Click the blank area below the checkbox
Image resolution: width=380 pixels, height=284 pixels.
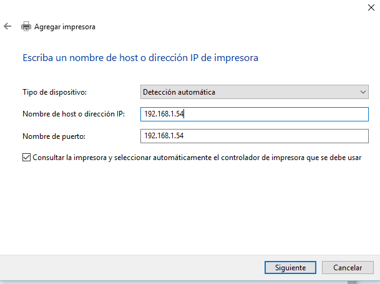tap(187, 206)
